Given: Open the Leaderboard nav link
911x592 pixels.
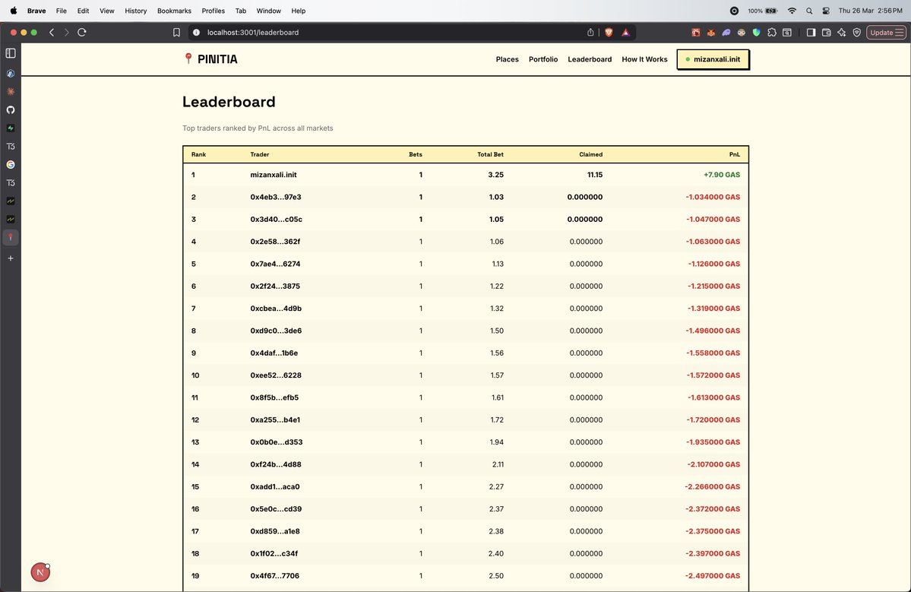Looking at the screenshot, I should point(590,59).
